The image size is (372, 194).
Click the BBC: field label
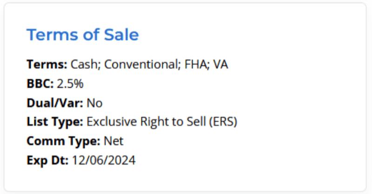[40, 84]
